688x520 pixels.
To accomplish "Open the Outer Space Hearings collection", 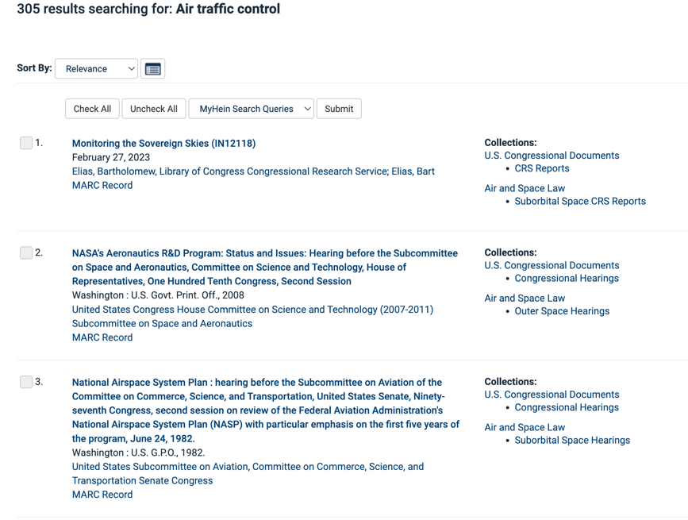I will point(562,311).
